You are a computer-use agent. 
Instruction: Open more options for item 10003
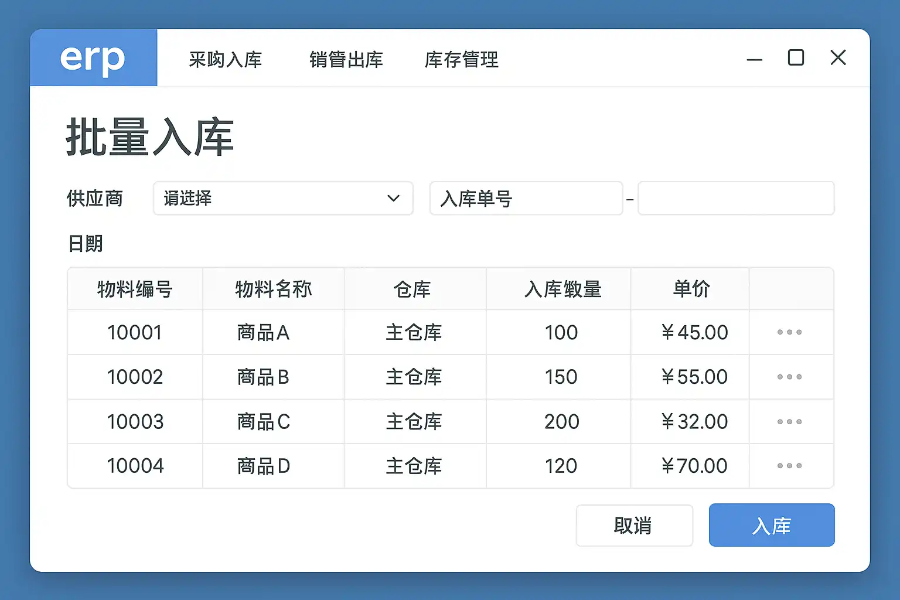(789, 422)
